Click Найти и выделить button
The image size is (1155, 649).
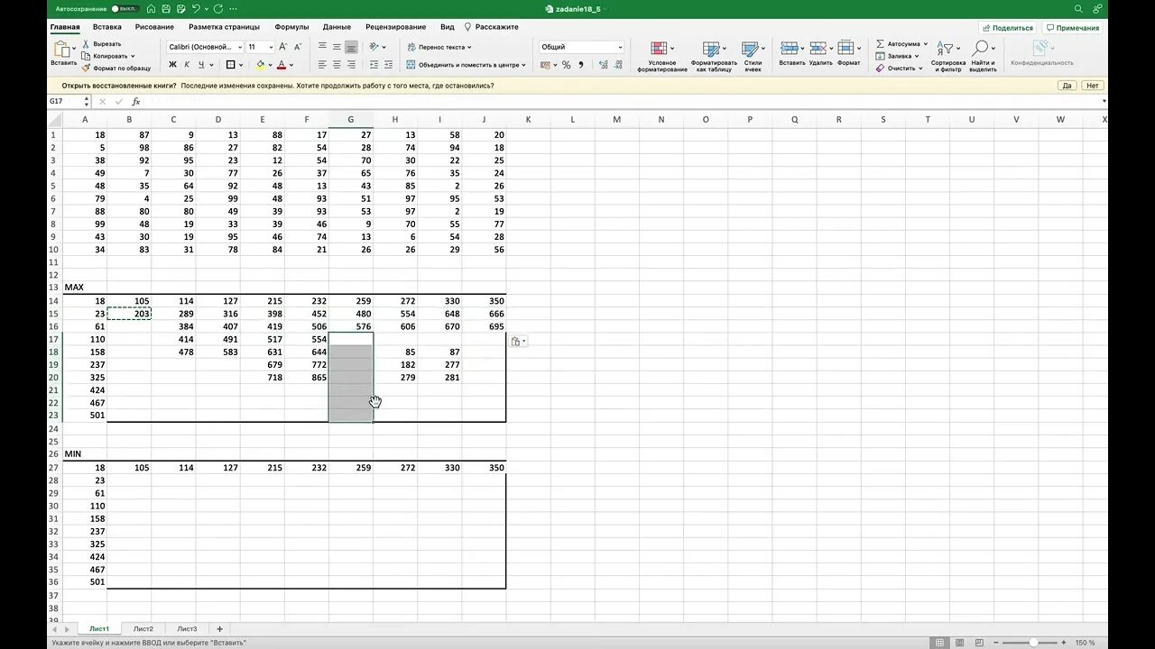pyautogui.click(x=983, y=56)
